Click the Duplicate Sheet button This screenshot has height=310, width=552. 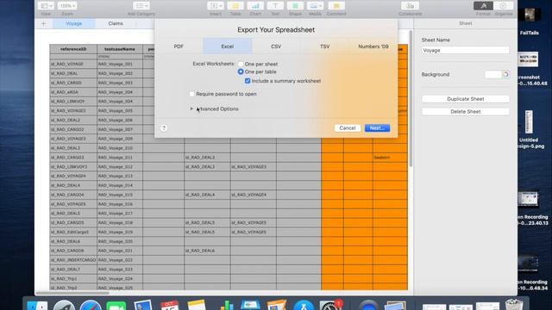point(466,99)
